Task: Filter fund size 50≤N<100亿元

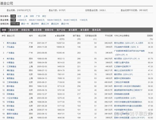Action: [x=70, y=20]
